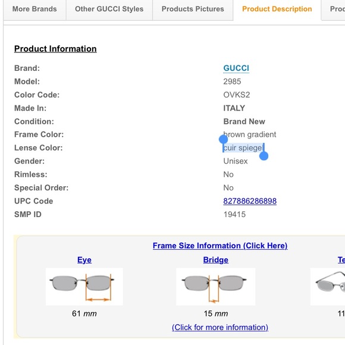The height and width of the screenshot is (345, 345).
Task: Tap the UPC Code label
Action: (x=34, y=201)
